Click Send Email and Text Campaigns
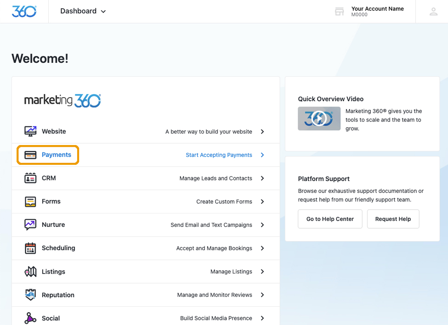 (211, 225)
